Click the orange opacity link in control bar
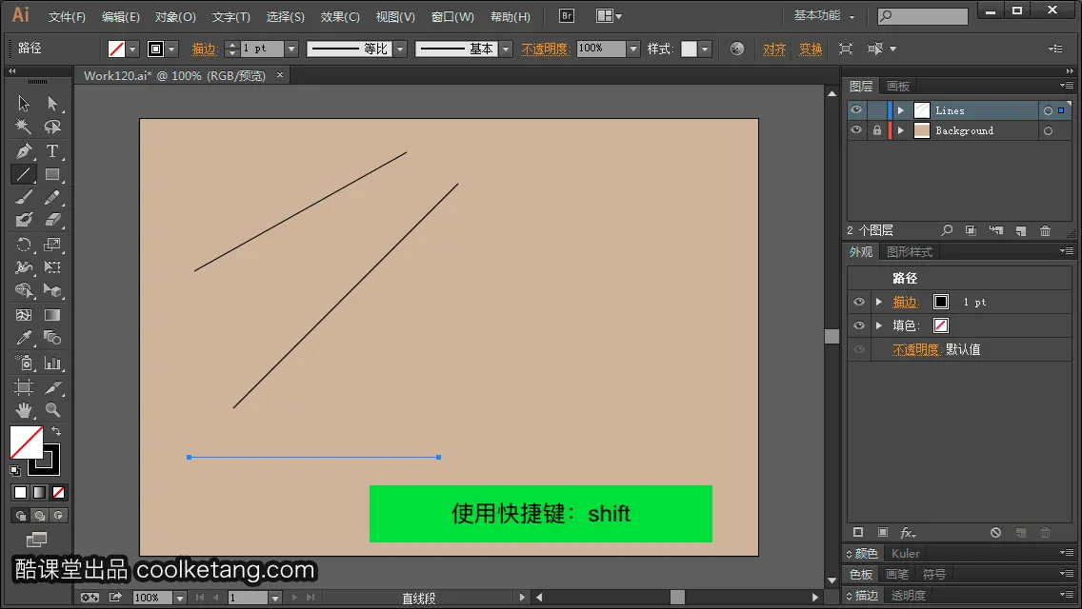Image resolution: width=1082 pixels, height=609 pixels. click(545, 49)
